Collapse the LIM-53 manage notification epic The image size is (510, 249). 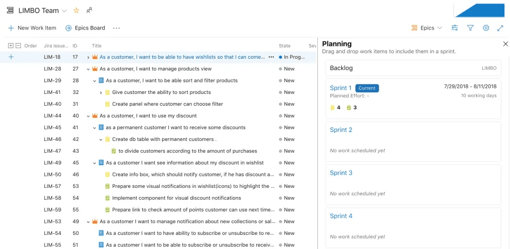88,222
